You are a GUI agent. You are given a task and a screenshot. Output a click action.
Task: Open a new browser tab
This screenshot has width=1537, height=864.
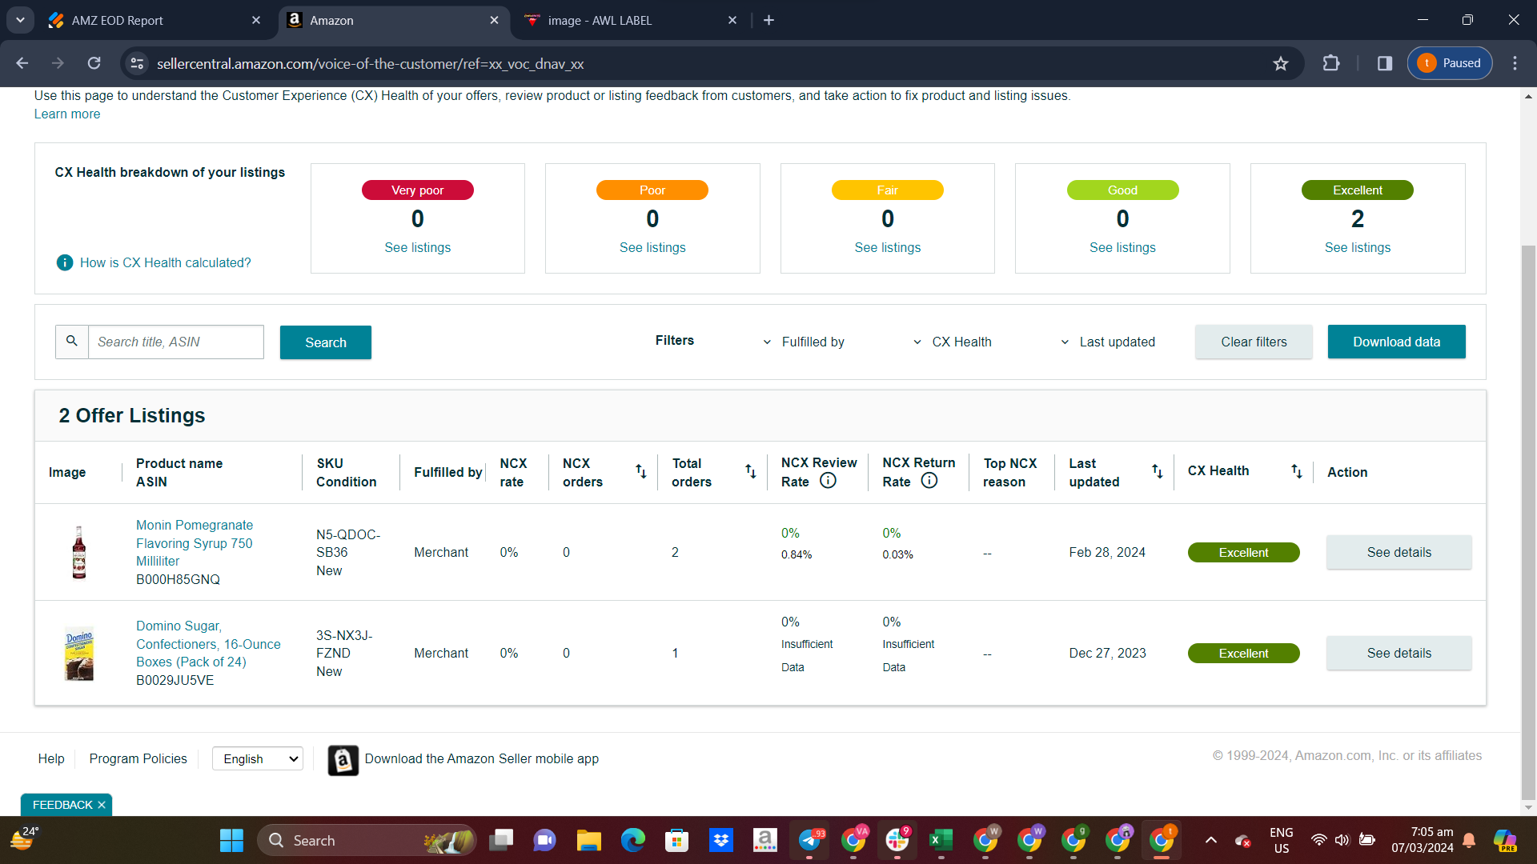[x=768, y=20]
